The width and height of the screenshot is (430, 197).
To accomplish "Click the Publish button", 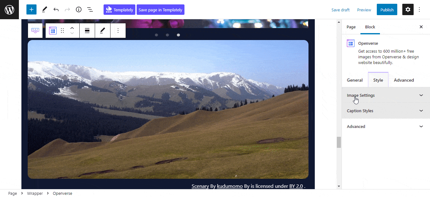I will point(387,10).
